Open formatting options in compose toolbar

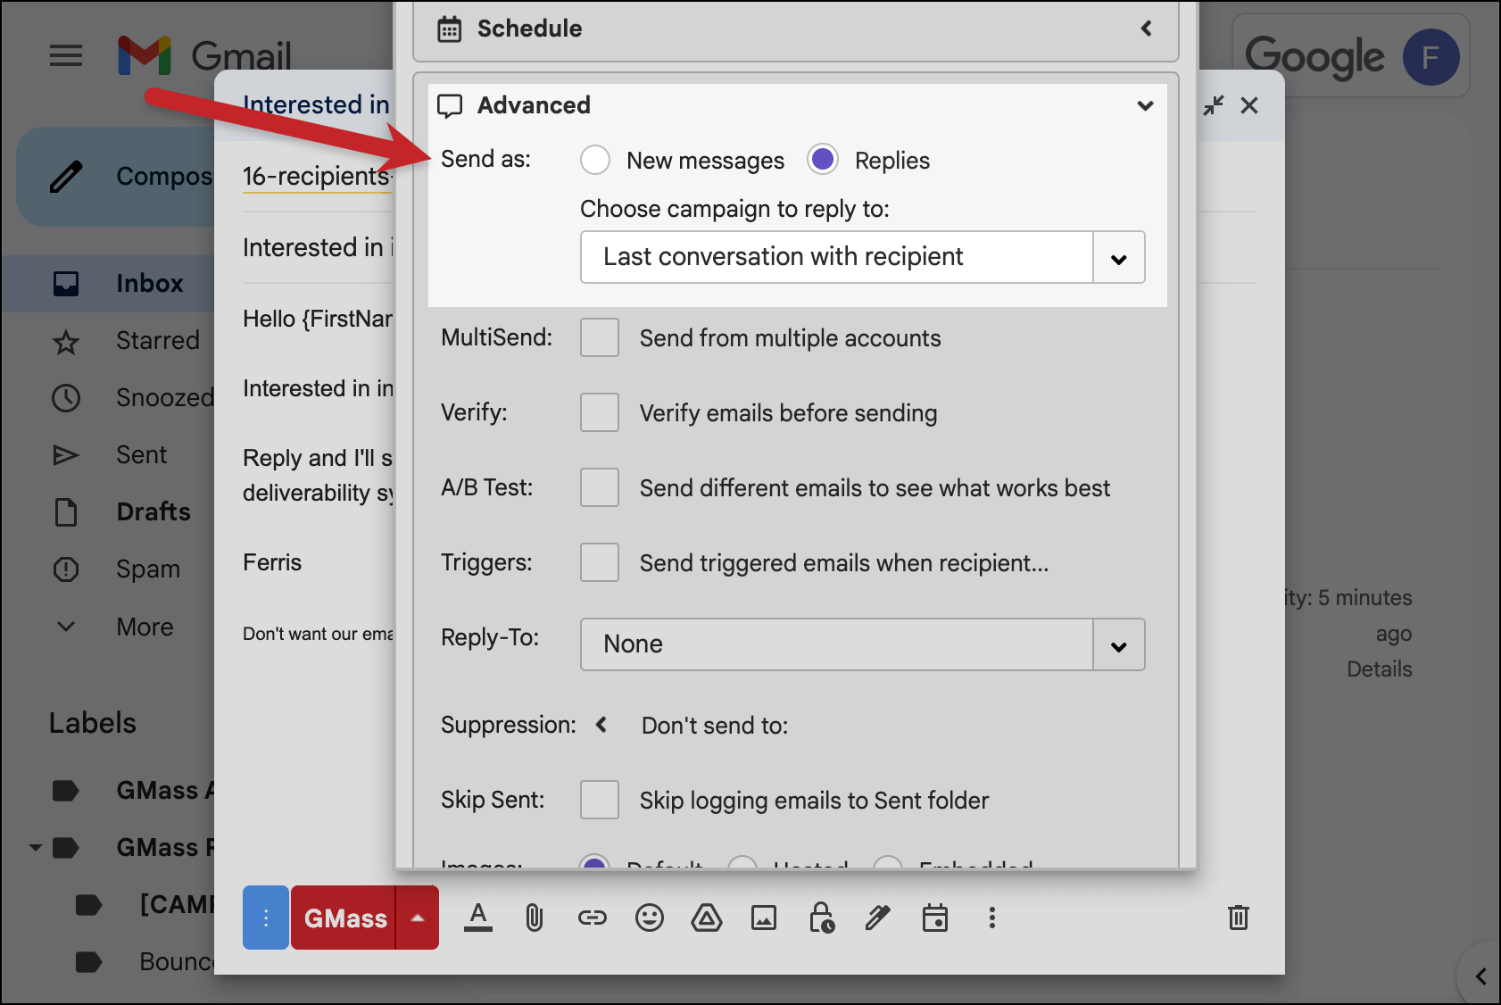tap(478, 918)
